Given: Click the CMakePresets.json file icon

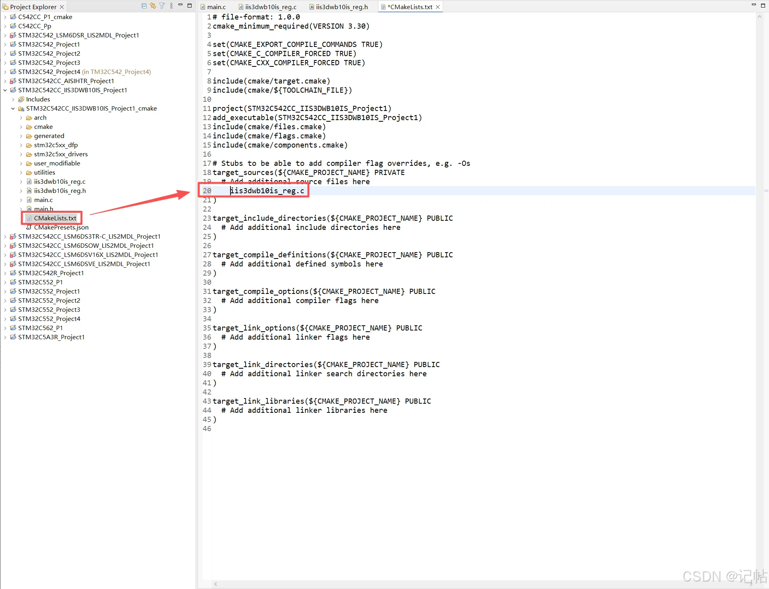Looking at the screenshot, I should [29, 227].
